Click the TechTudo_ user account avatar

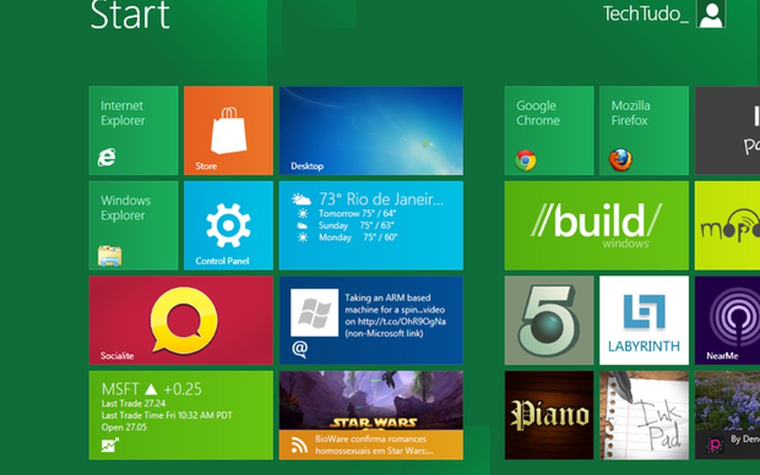[x=711, y=14]
